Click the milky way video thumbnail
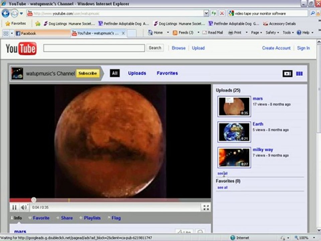Viewport: 321px width, 241px height. click(x=234, y=157)
